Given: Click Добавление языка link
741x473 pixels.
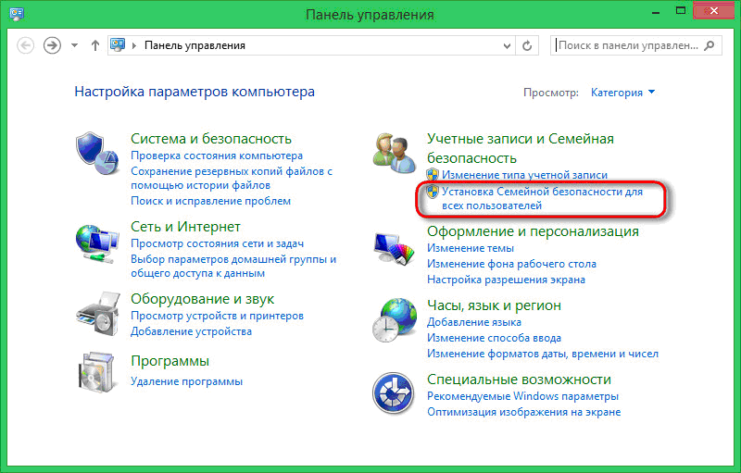Looking at the screenshot, I should tap(474, 322).
